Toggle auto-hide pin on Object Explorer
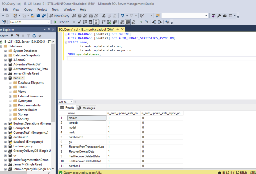256x174 pixels. 49,30
